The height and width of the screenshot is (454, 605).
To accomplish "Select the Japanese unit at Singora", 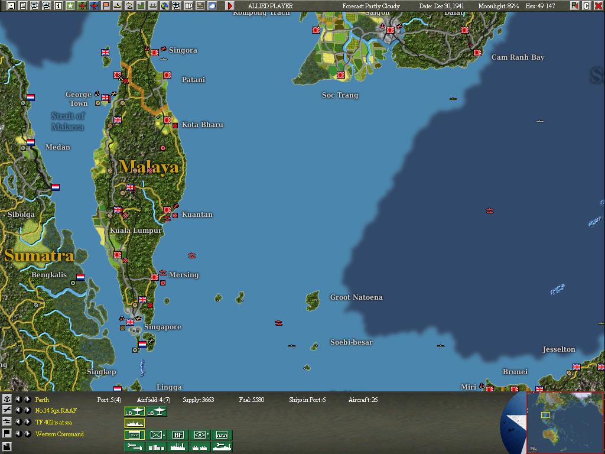I will coord(155,52).
